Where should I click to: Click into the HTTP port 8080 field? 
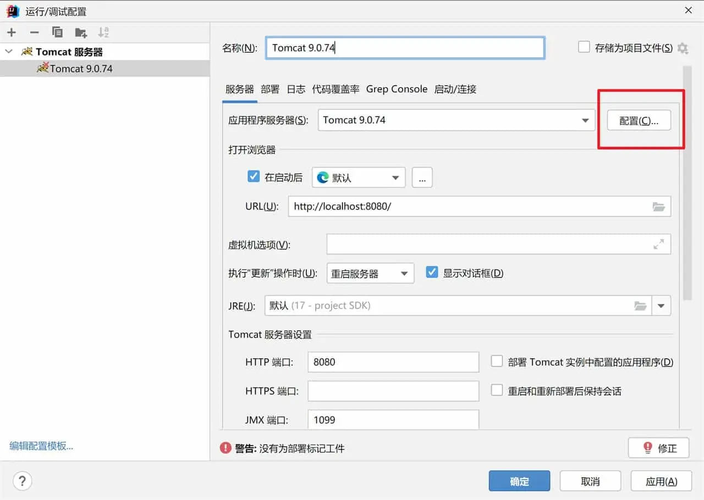[x=393, y=362]
